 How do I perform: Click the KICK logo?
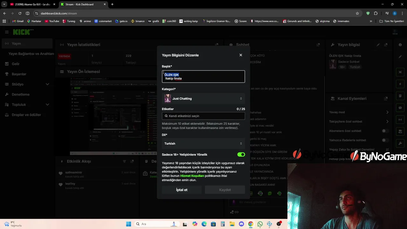pyautogui.click(x=23, y=32)
